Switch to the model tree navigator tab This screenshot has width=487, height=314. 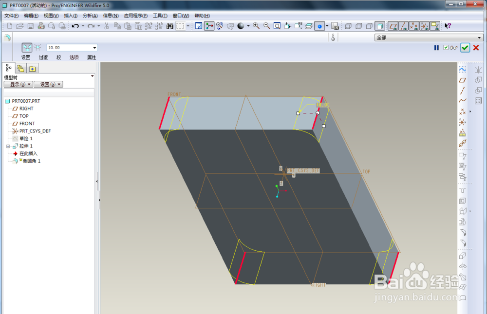tap(9, 68)
